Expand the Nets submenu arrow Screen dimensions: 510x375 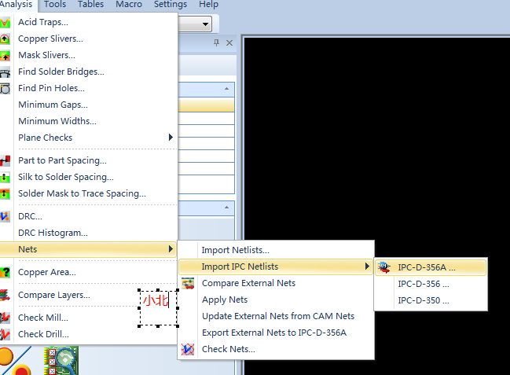tap(171, 249)
